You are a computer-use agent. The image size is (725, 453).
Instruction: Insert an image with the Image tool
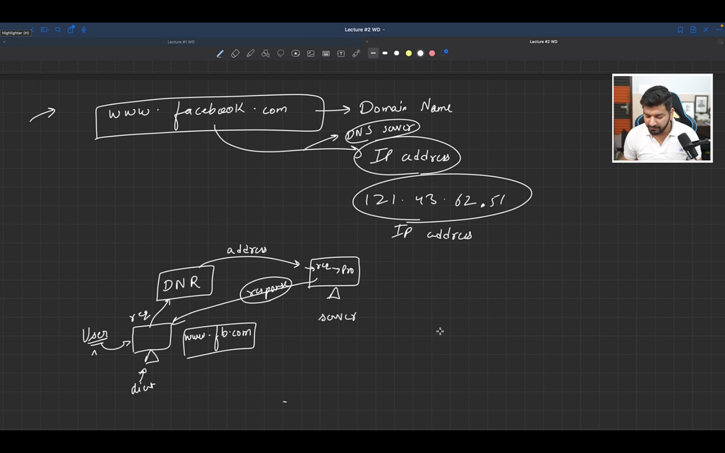point(311,53)
